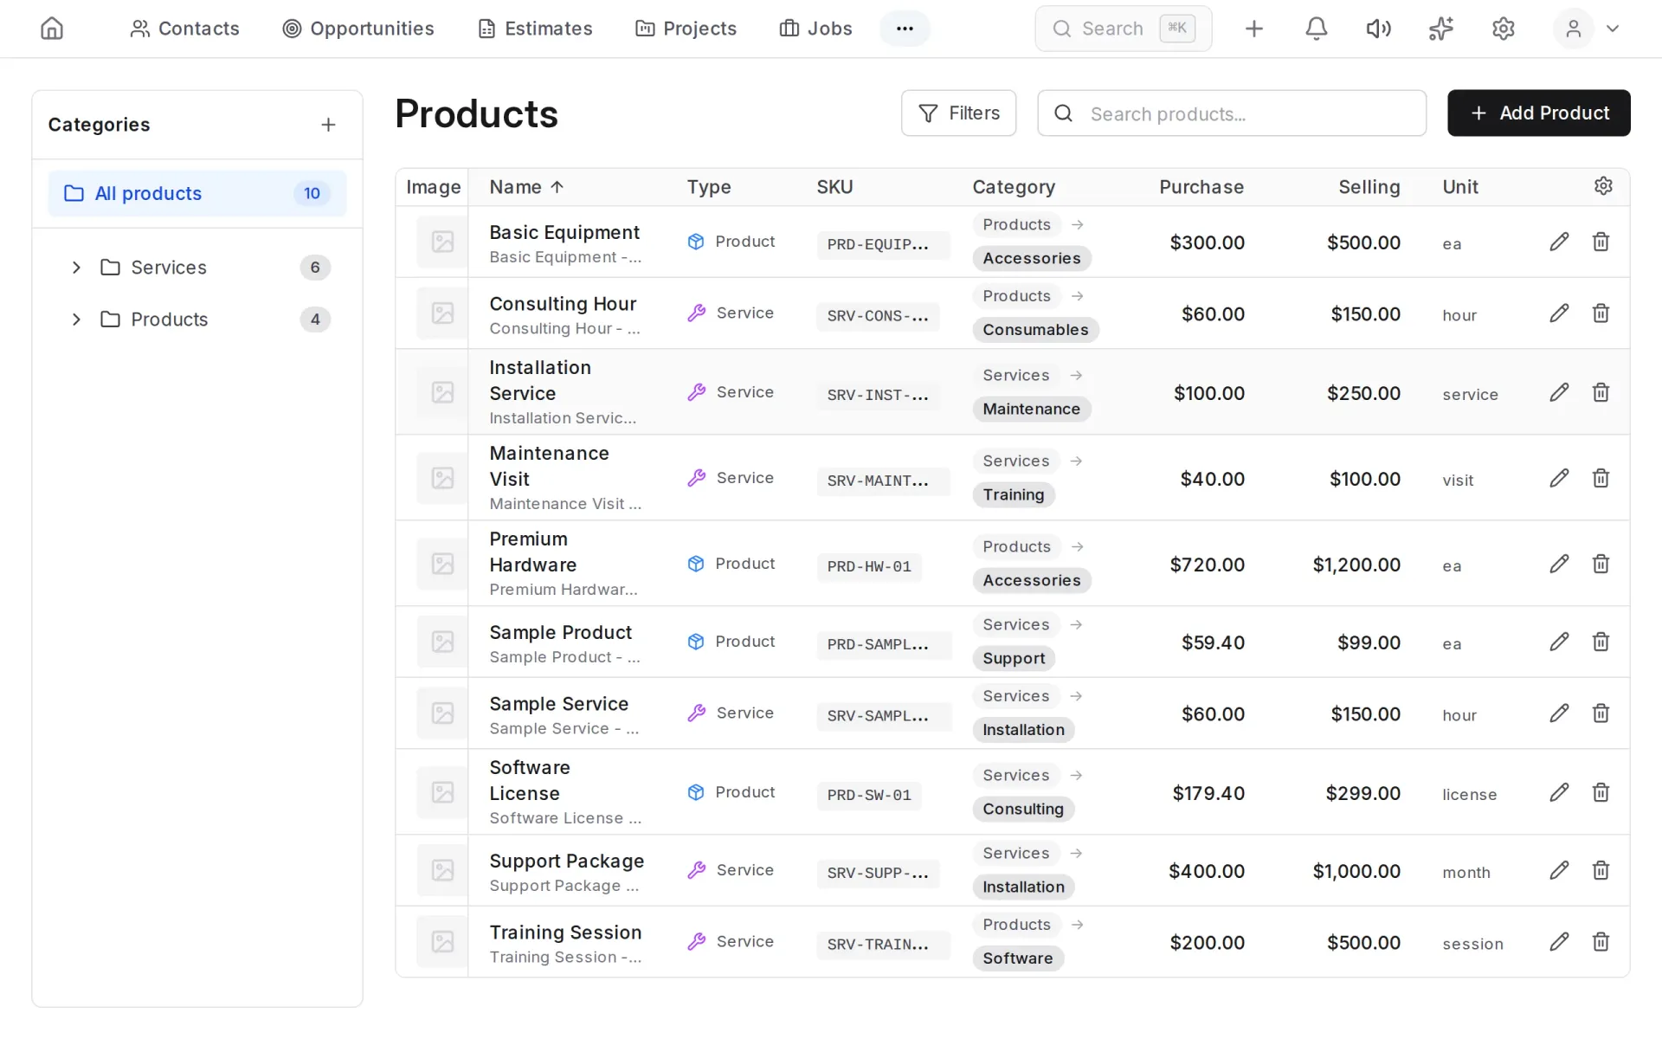Delete the Training Session row
Viewport: 1662px width, 1039px height.
pyautogui.click(x=1601, y=941)
